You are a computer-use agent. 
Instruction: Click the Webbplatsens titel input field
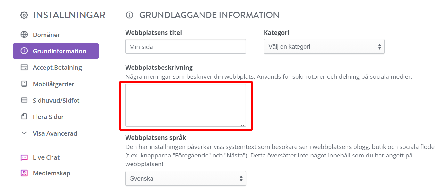pos(185,46)
